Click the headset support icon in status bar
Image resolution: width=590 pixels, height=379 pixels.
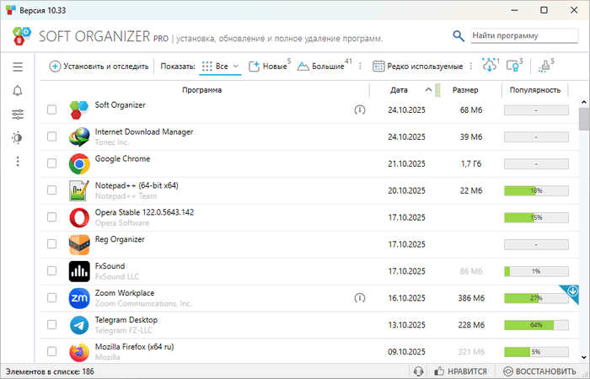click(418, 371)
